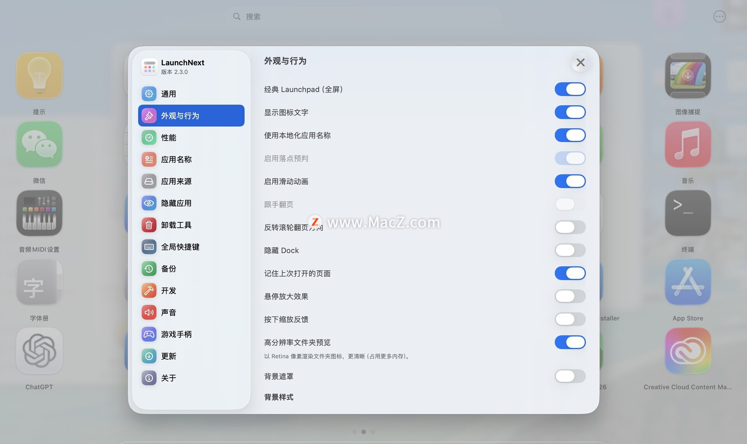Disable the classic Launchpad fullscreen toggle
Image resolution: width=747 pixels, height=444 pixels.
(x=570, y=89)
